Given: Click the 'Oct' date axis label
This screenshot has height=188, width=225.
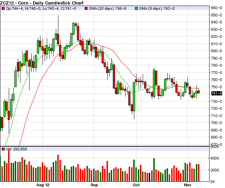Looking at the screenshot, I should tap(136, 185).
